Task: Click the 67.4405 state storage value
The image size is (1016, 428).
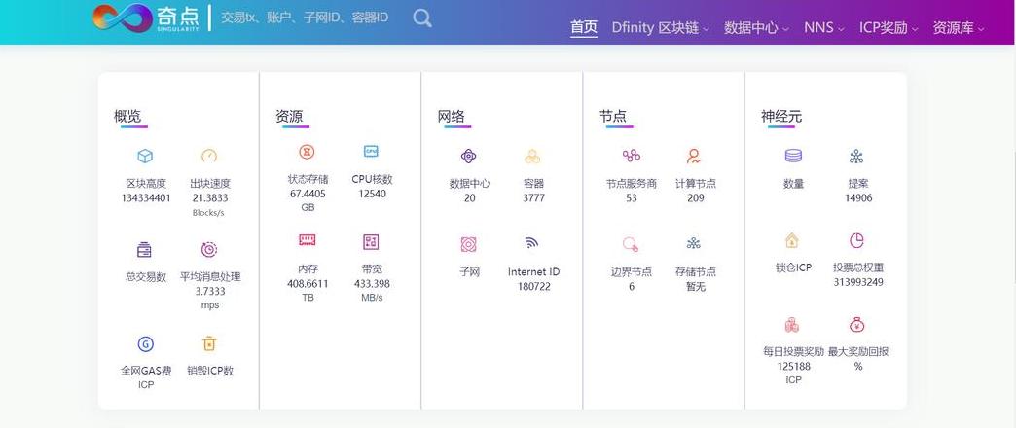Action: [x=308, y=194]
